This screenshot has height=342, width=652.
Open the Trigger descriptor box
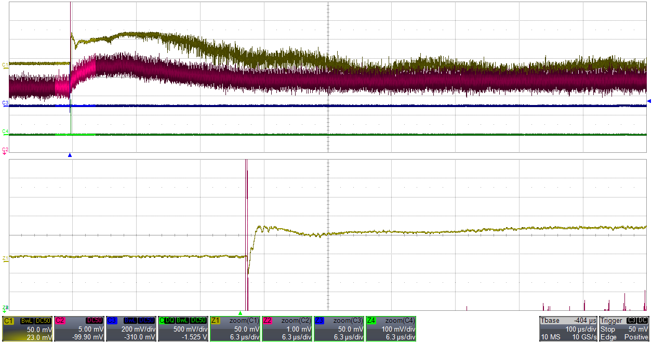[625, 328]
